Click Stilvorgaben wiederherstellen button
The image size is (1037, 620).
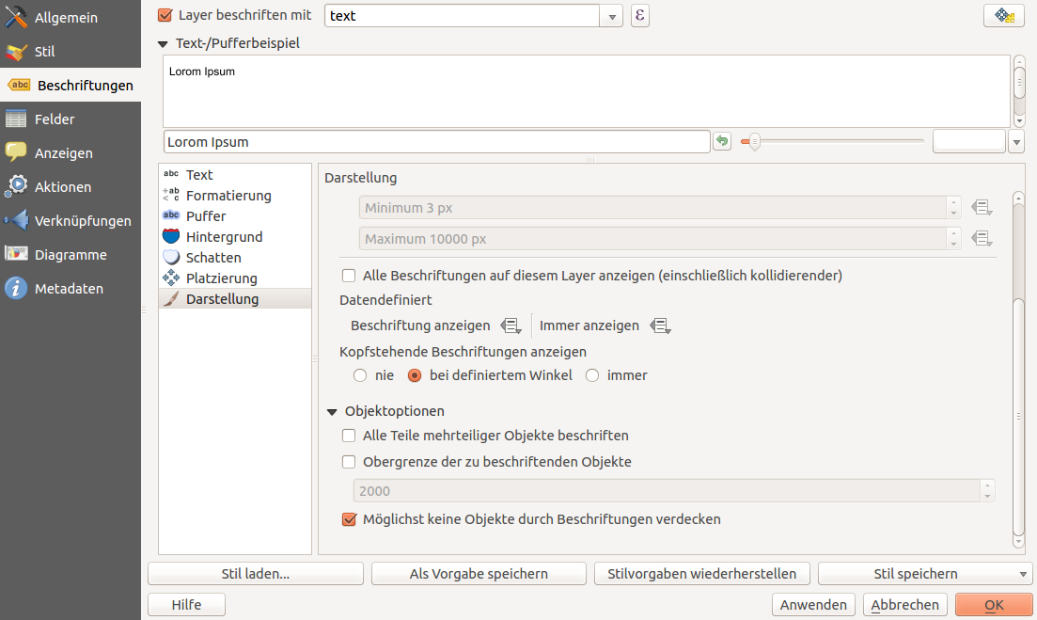coord(702,574)
